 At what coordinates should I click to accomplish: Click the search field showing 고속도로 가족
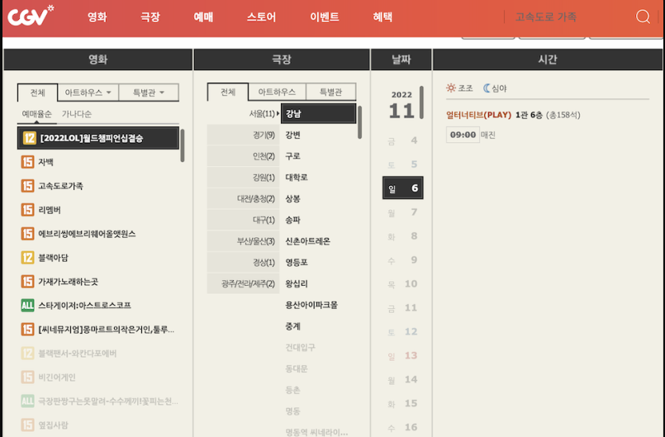pos(568,17)
